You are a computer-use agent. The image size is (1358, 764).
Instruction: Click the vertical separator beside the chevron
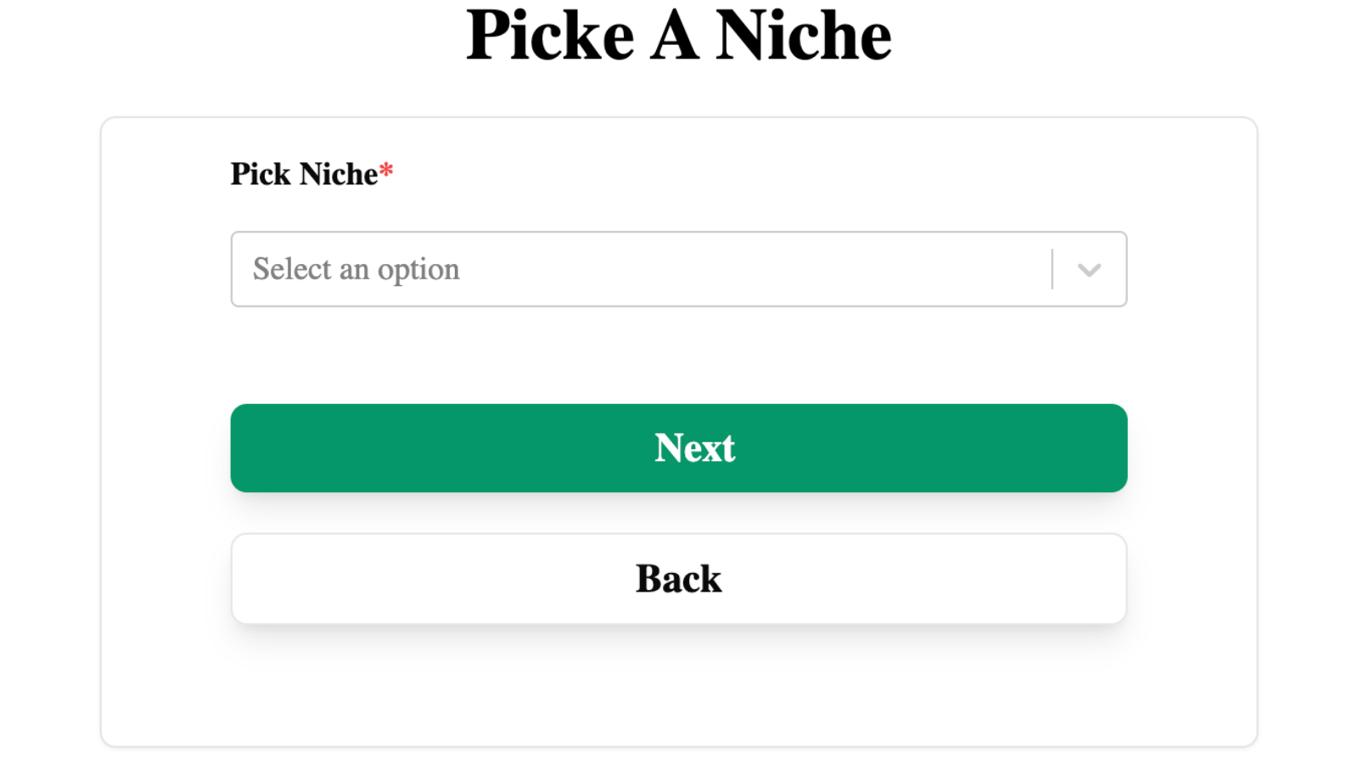(1052, 269)
